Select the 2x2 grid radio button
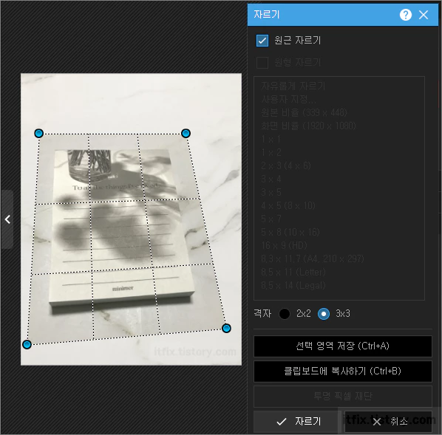The image size is (442, 435). 285,314
